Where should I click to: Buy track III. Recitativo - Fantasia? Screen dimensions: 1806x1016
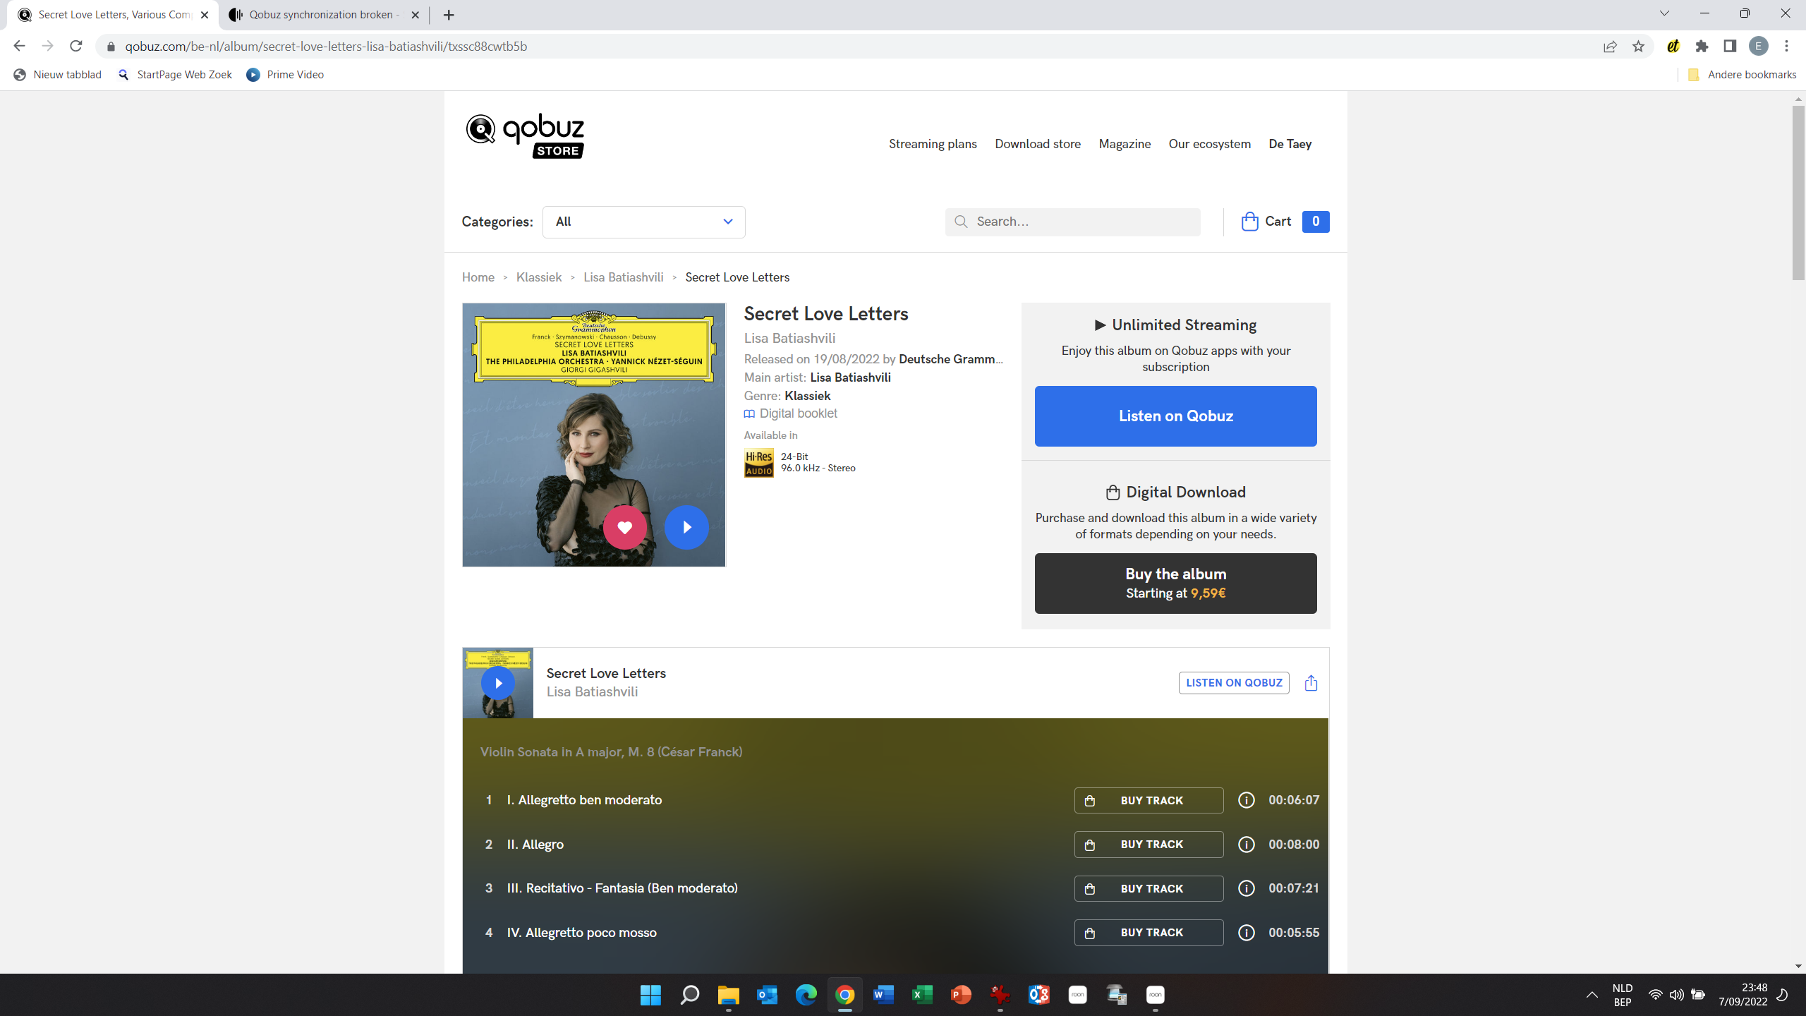1149,888
